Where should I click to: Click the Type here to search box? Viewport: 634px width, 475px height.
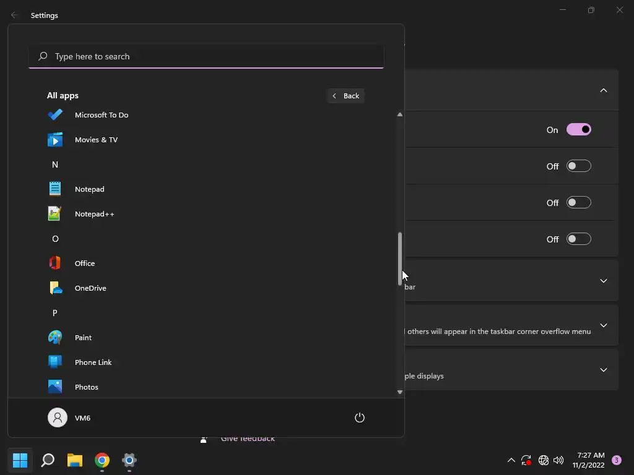[x=206, y=56]
